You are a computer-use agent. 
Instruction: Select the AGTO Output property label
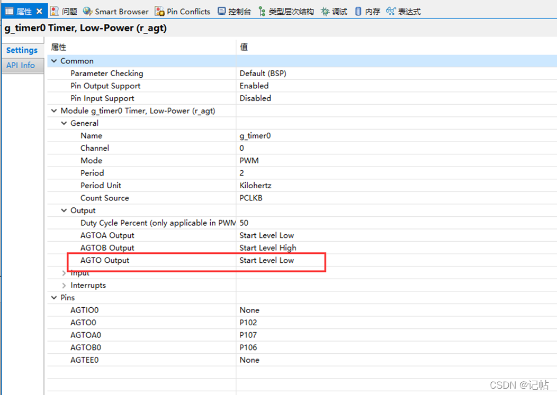105,260
